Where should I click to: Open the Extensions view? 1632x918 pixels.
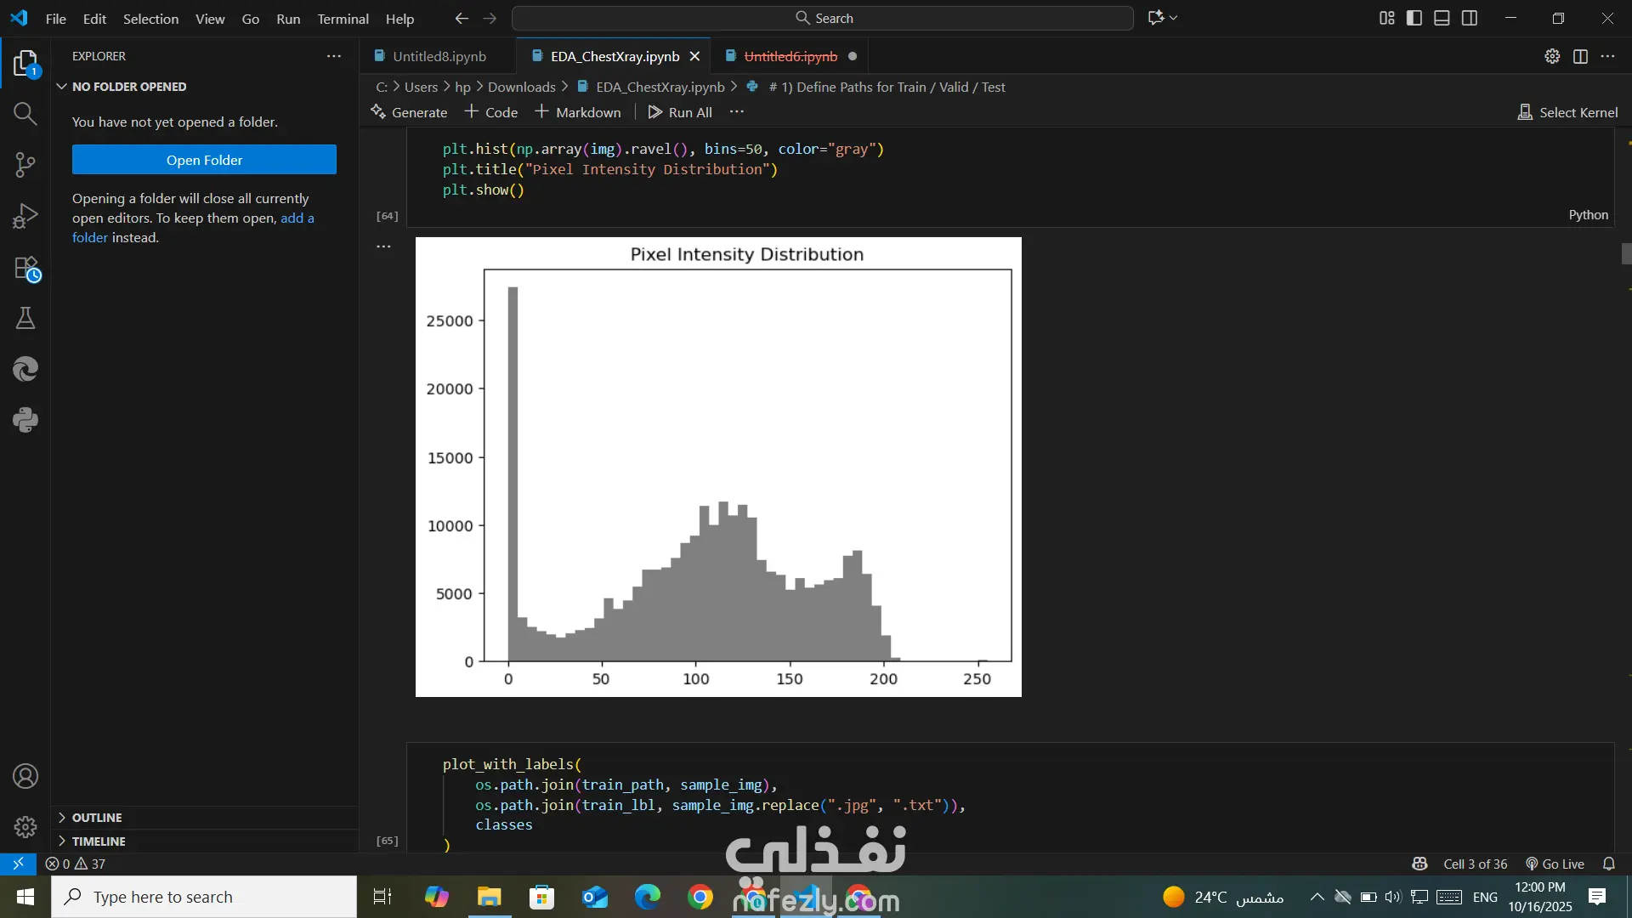(x=25, y=268)
